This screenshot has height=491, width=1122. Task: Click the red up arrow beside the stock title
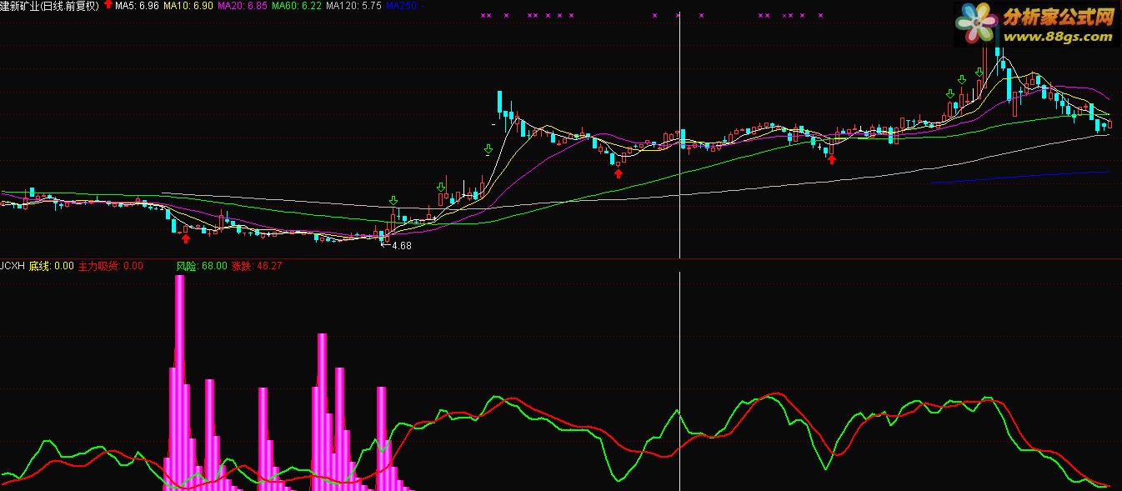(108, 5)
